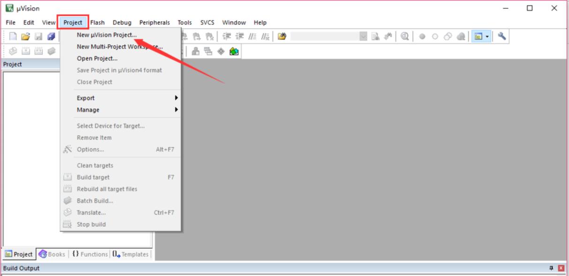Click the Insert Breakpoint filled circle icon
Screen dimensions: 569x276
coord(422,37)
